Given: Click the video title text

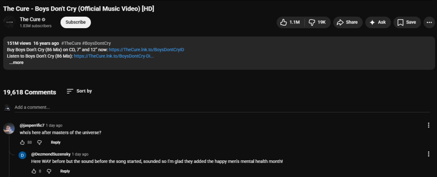Looking at the screenshot, I should [x=79, y=9].
